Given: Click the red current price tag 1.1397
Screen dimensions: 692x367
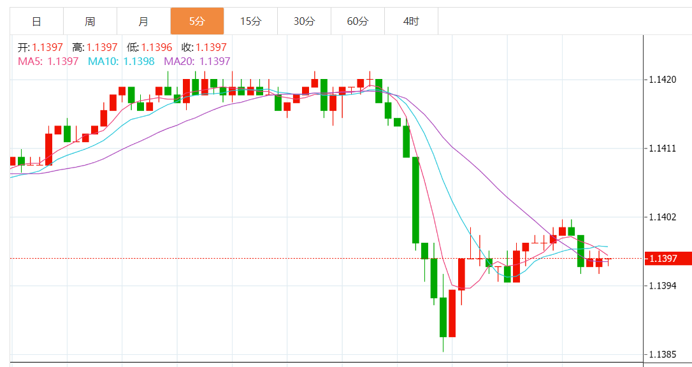Looking at the screenshot, I should (x=667, y=259).
